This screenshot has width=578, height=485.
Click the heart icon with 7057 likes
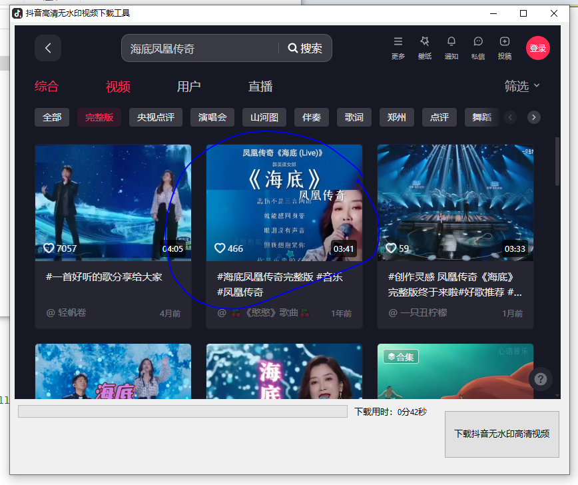coord(49,248)
